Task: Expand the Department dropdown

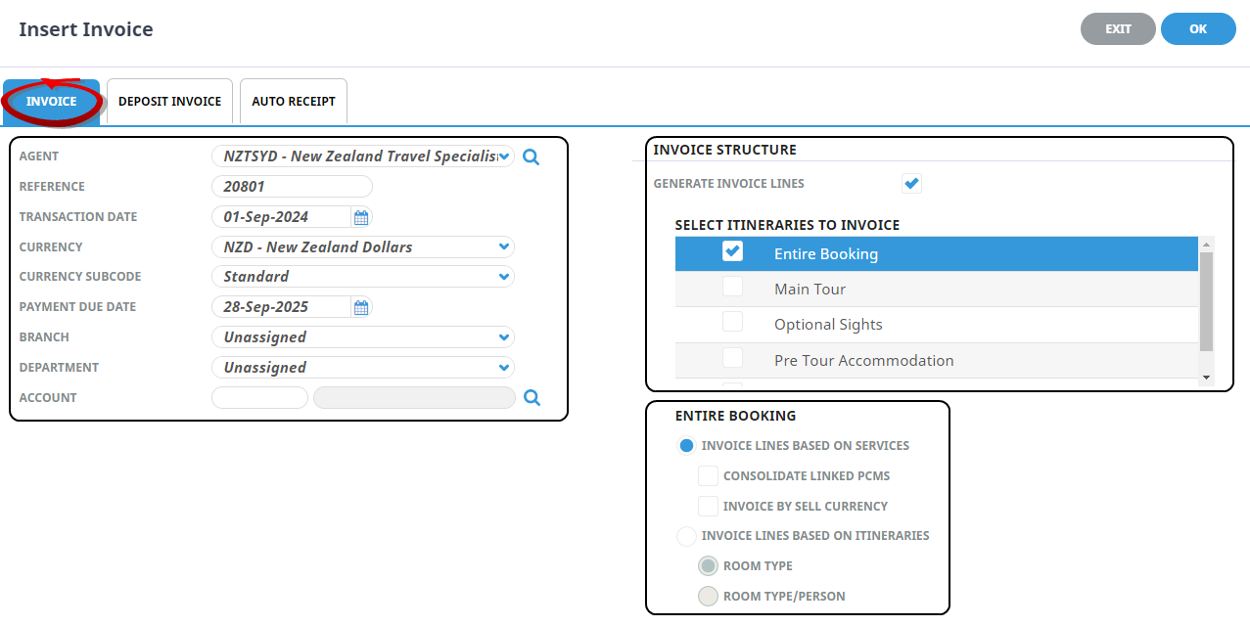Action: [503, 368]
